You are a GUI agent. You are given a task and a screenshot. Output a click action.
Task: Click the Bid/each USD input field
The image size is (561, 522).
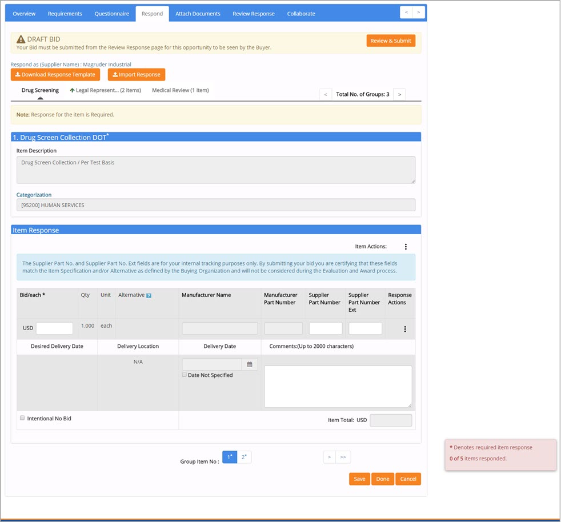pos(54,328)
